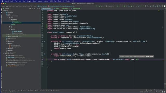This screenshot has width=166, height=93.
Task: Hide the Project panel with minus icon
Action: click(x=40, y=9)
